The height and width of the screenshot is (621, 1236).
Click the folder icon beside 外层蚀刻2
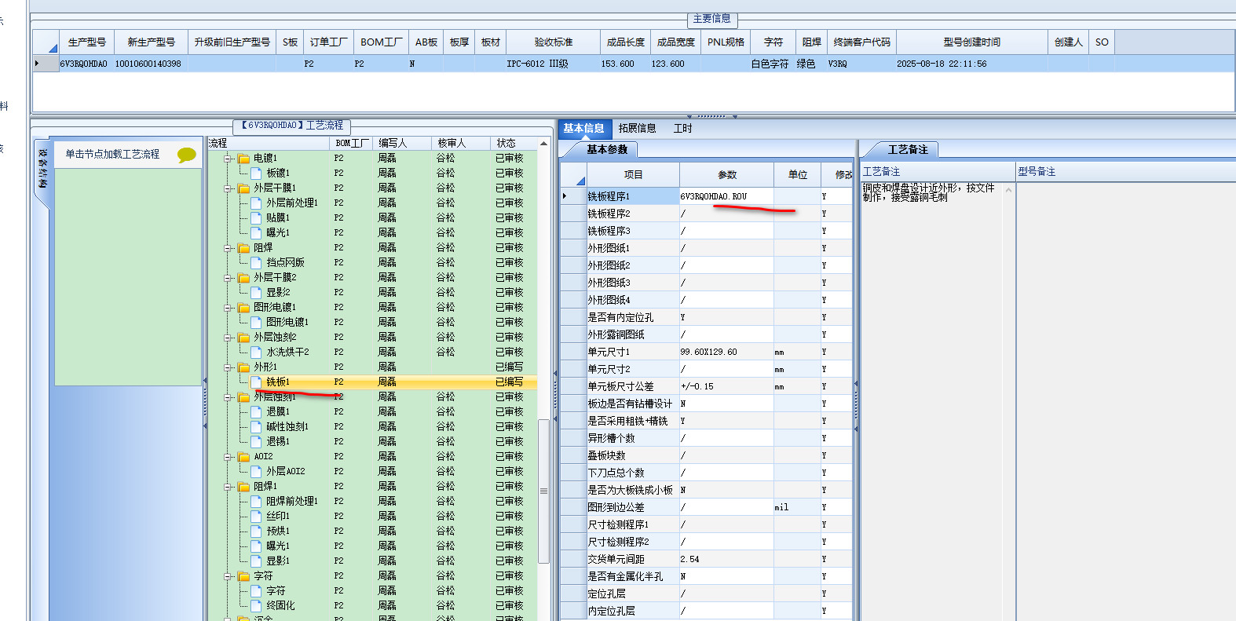pyautogui.click(x=243, y=337)
